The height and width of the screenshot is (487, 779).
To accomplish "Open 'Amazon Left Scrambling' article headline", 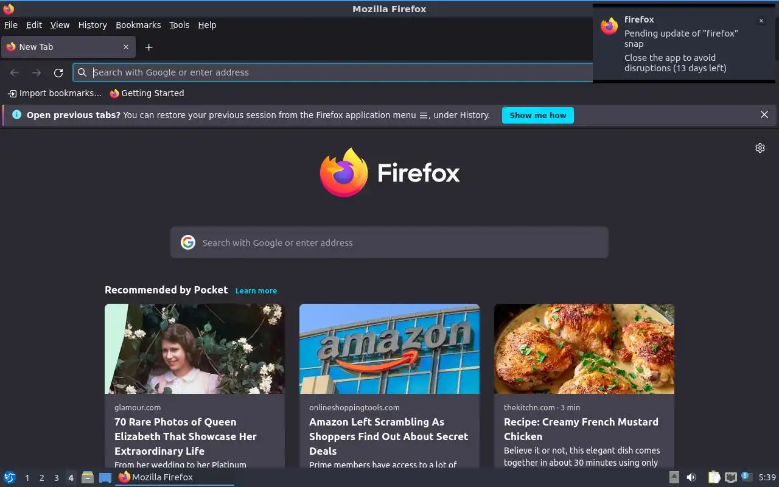I will (389, 436).
